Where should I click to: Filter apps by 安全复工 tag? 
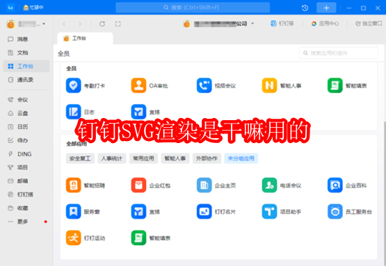[80, 158]
